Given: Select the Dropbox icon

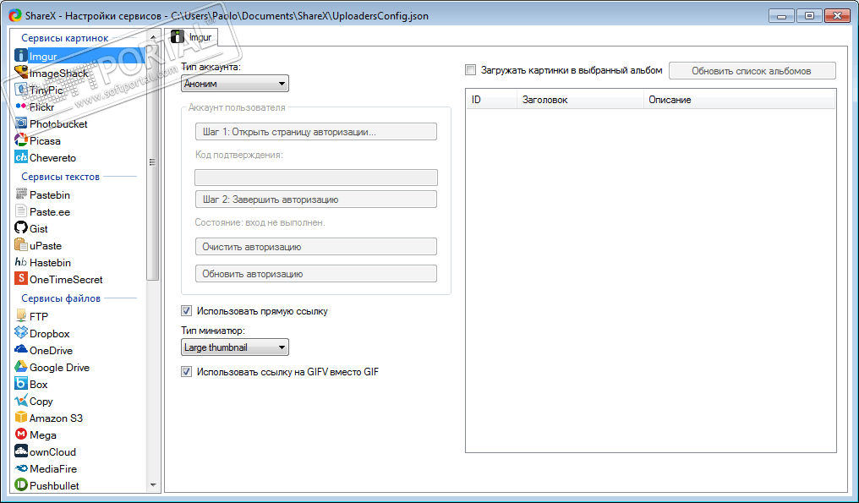Looking at the screenshot, I should coord(21,333).
